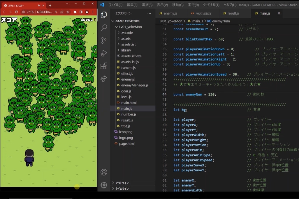Open the Accounts icon in activity bar
Screen dimensions: 299x199
click(104, 172)
